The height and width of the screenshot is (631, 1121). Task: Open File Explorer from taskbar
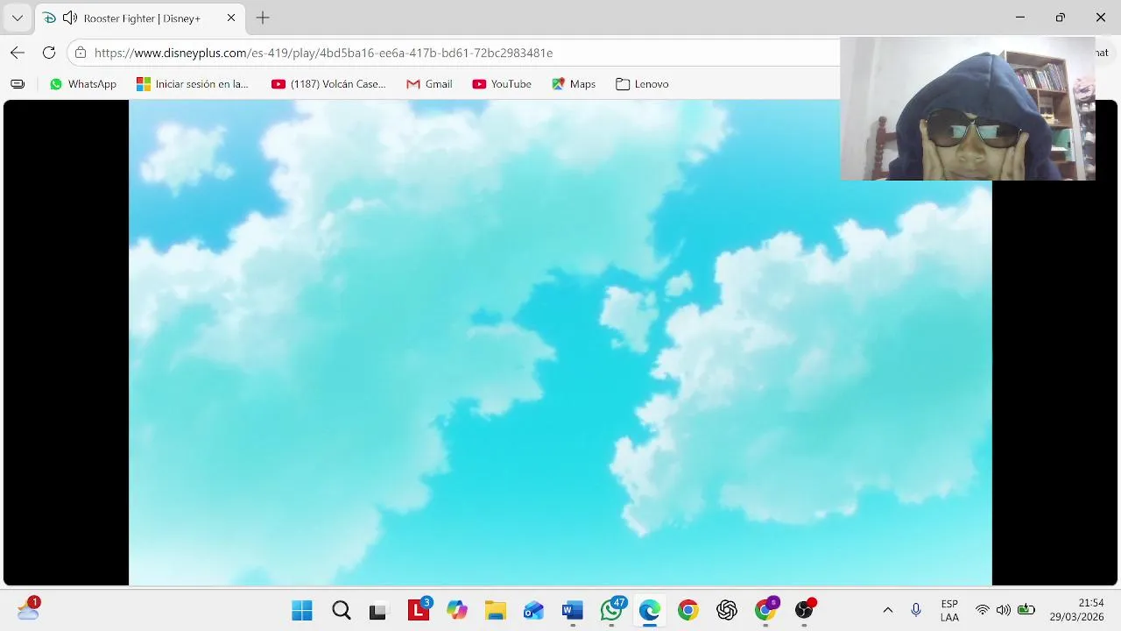point(496,610)
